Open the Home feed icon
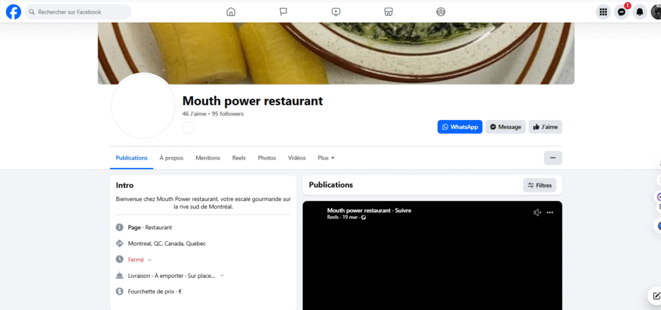The width and height of the screenshot is (661, 310). 231,12
